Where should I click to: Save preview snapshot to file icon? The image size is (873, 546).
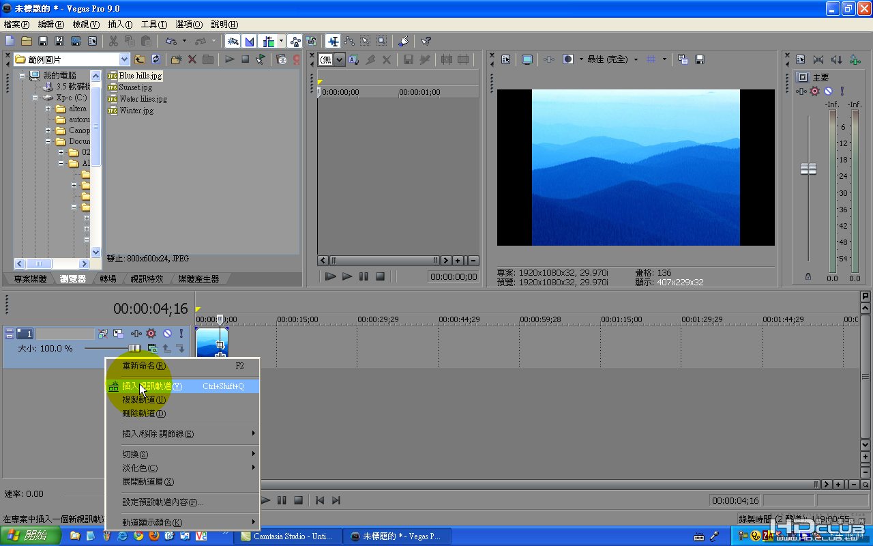(x=699, y=60)
